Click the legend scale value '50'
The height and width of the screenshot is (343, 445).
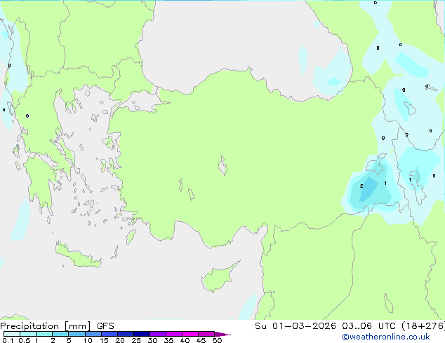217,340
